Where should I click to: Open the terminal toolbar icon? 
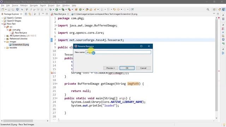17,10
